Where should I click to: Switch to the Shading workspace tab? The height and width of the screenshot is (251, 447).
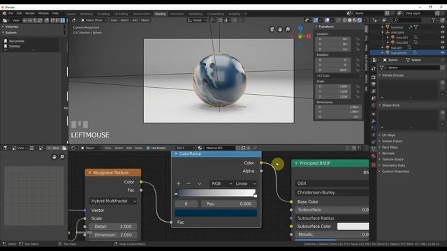[160, 14]
